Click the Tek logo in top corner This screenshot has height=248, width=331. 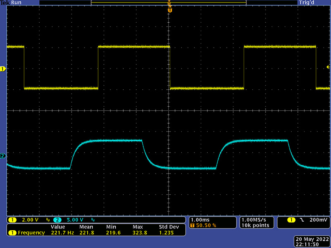coord(5,2)
